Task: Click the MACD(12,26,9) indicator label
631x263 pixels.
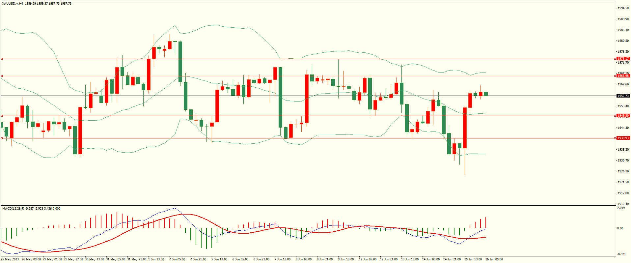Action: tap(13, 209)
